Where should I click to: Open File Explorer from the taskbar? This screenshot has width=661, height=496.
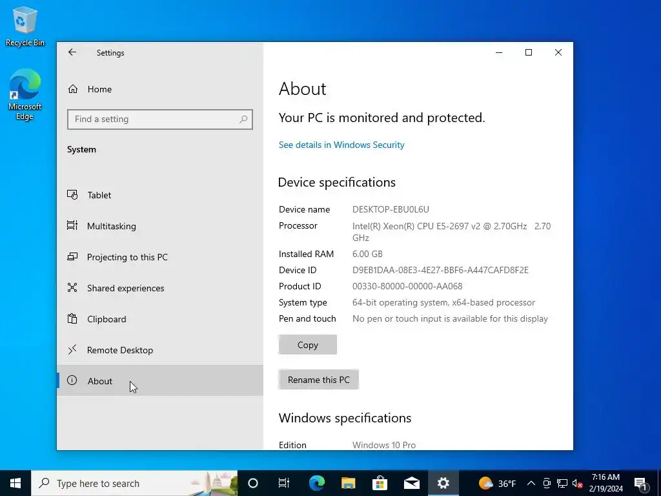pyautogui.click(x=348, y=483)
